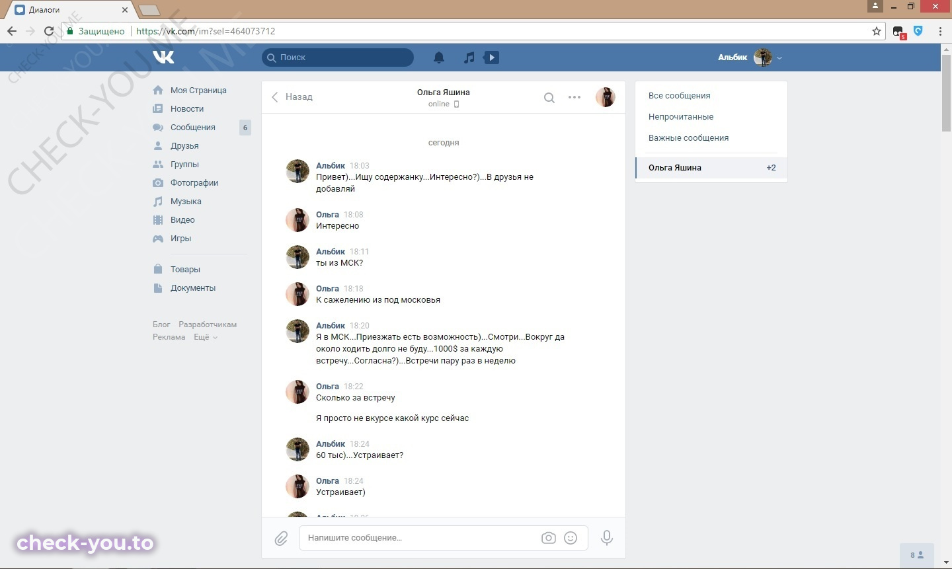Open Игры in the sidebar
952x569 pixels.
pyautogui.click(x=180, y=239)
